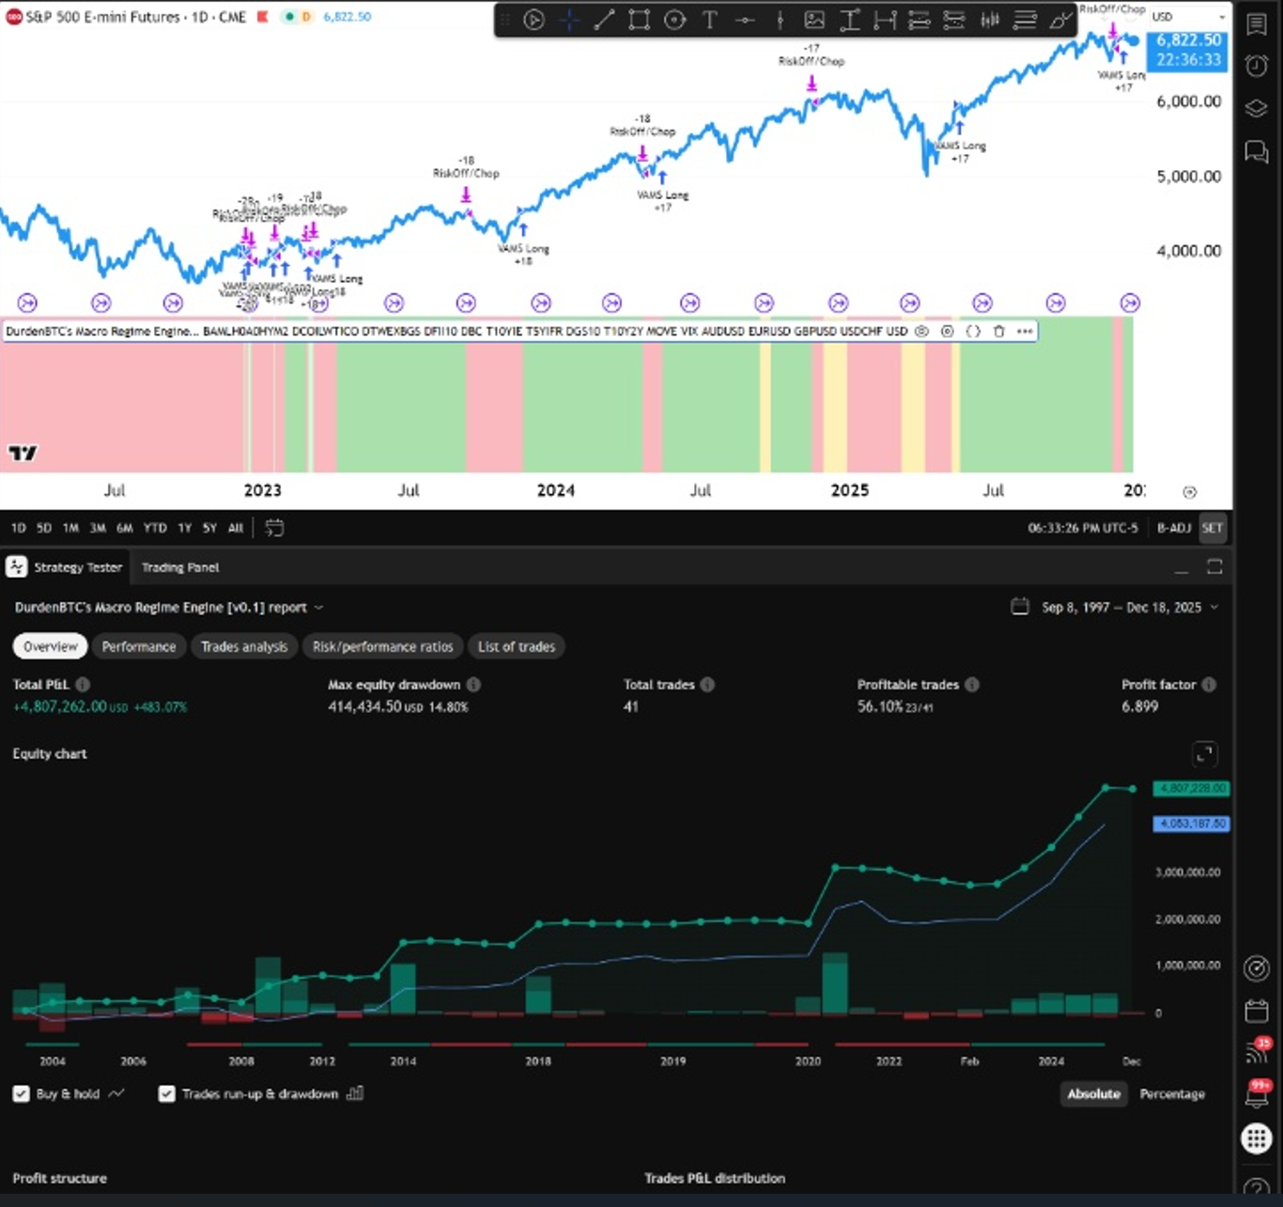Click the Go to date calendar icon
This screenshot has width=1283, height=1207.
274,528
